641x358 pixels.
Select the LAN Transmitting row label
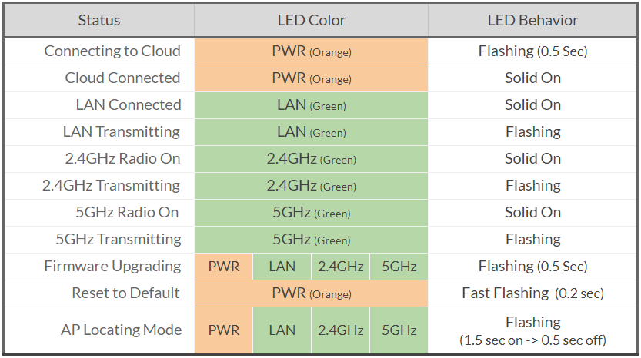pos(122,132)
